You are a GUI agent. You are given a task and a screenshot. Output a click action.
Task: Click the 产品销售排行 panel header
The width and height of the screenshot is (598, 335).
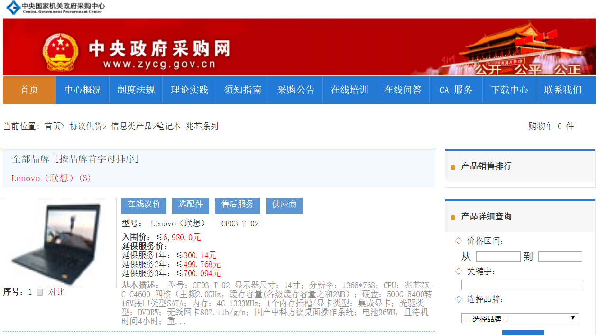click(520, 166)
